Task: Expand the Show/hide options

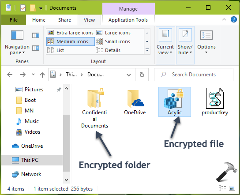Action: coord(185,45)
